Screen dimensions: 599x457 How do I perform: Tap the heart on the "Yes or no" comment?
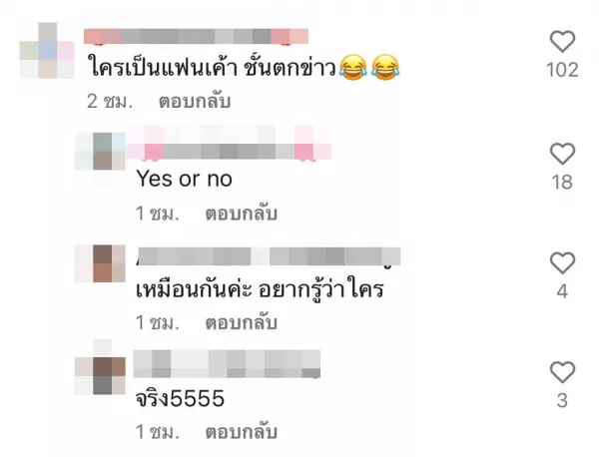click(562, 154)
